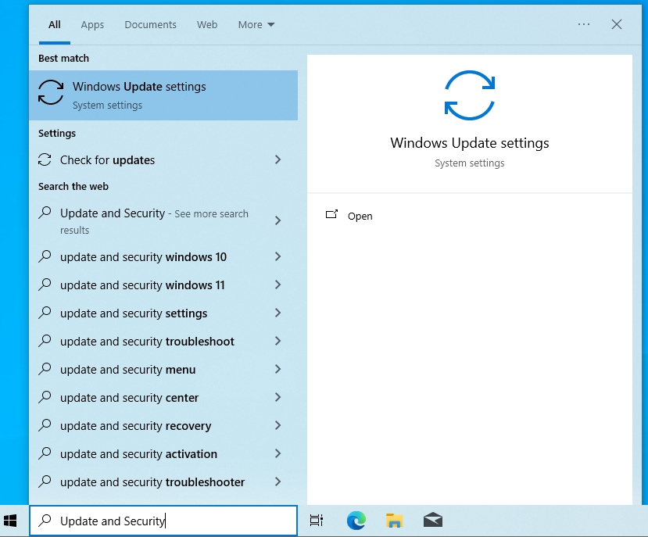Click the Open icon in the preview pane
648x537 pixels.
pos(332,214)
